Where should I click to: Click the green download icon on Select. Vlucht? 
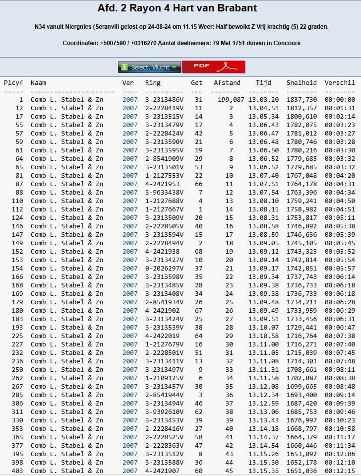coord(124,67)
